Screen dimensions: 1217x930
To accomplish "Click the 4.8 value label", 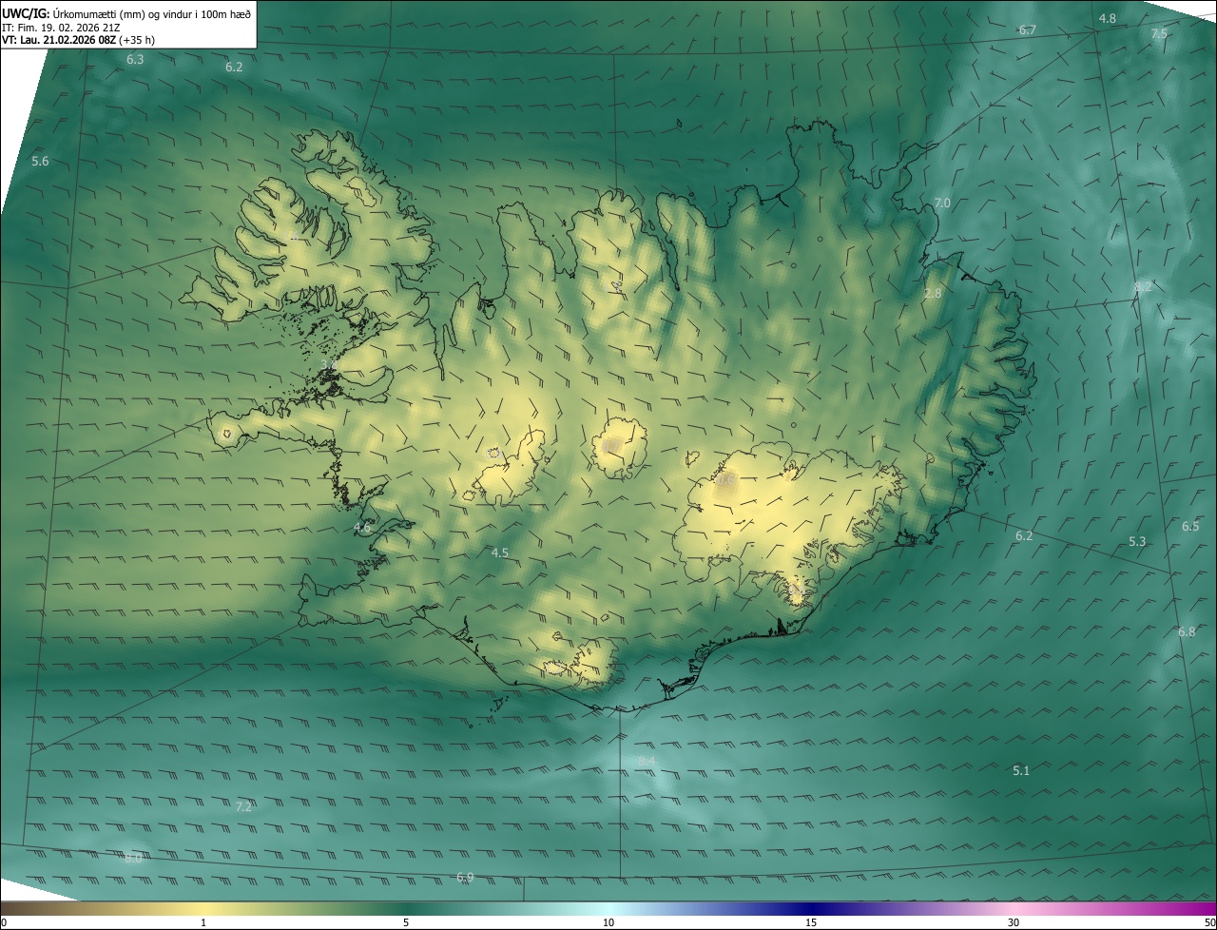I will 1108,19.
